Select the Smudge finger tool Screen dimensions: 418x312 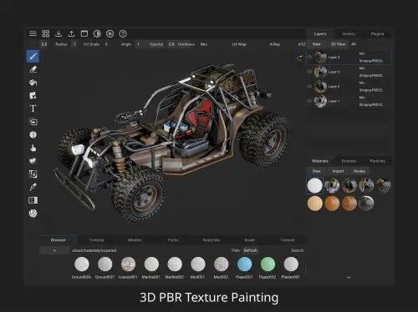(33, 148)
